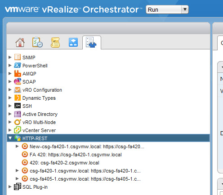
Task: Click icon of New-csg-fa420-1 REST host
Action: pyautogui.click(x=25, y=146)
